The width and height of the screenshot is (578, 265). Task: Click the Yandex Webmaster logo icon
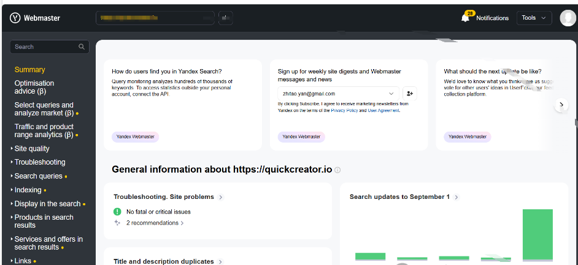15,18
